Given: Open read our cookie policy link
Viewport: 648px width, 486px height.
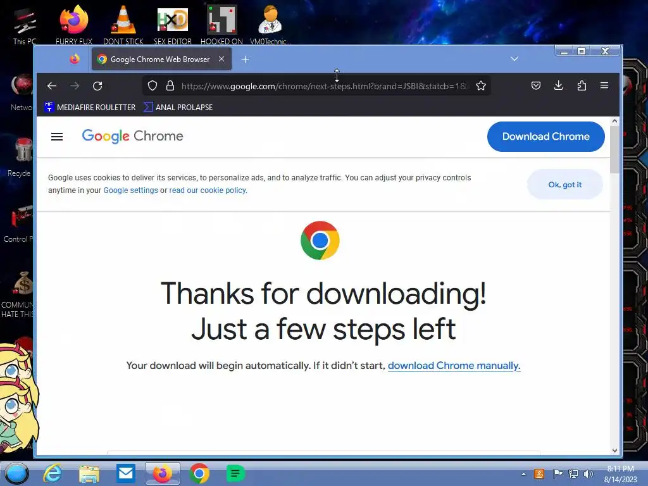Looking at the screenshot, I should 208,190.
